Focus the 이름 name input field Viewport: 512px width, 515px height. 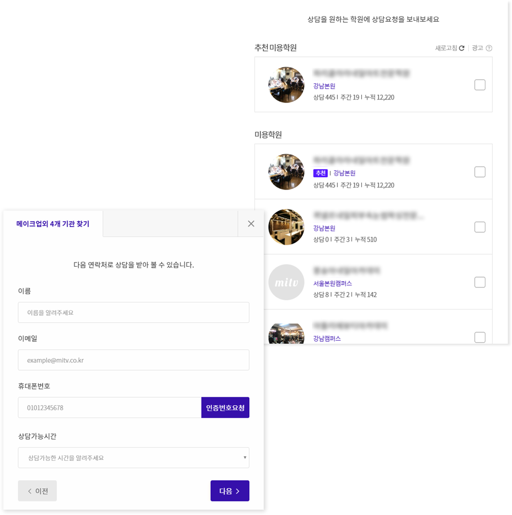[133, 312]
